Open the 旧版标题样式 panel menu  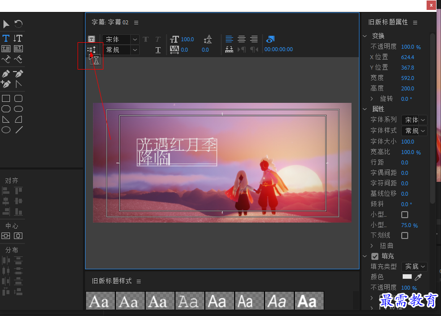(139, 281)
